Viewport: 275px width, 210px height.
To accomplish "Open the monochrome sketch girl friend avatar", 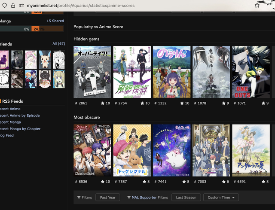I will point(59,59).
